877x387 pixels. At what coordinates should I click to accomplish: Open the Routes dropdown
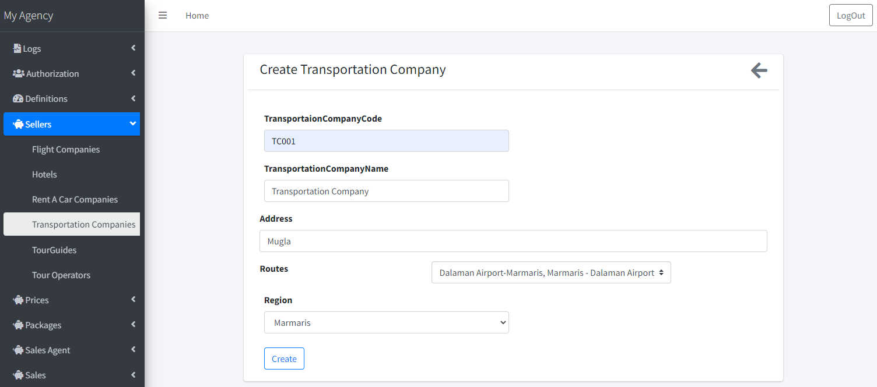(x=550, y=272)
